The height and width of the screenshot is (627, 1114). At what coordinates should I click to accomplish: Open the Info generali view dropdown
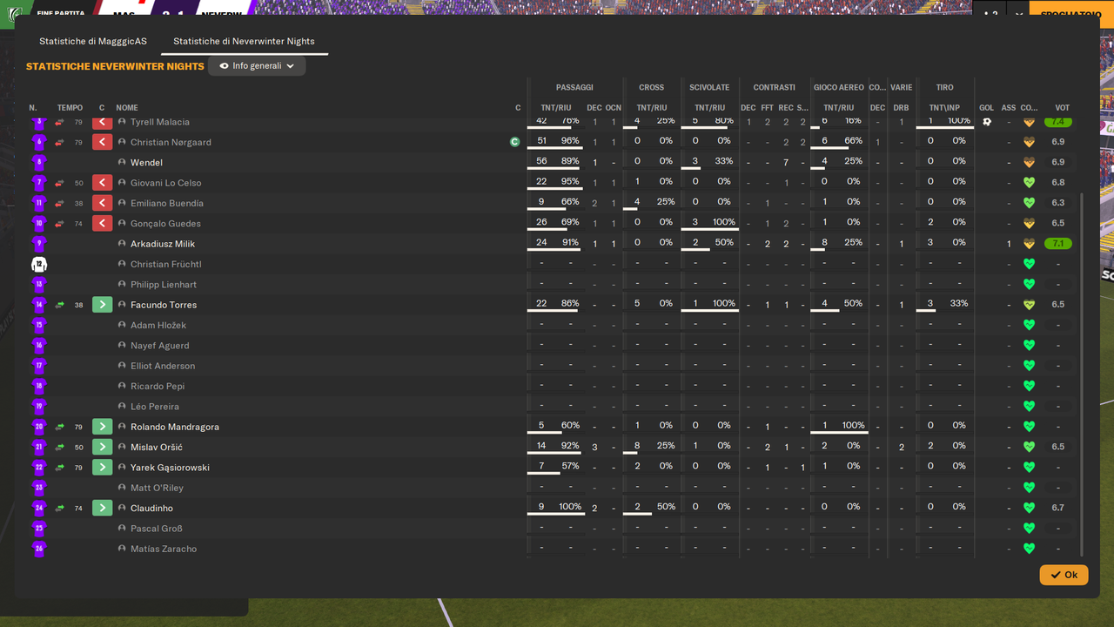257,66
